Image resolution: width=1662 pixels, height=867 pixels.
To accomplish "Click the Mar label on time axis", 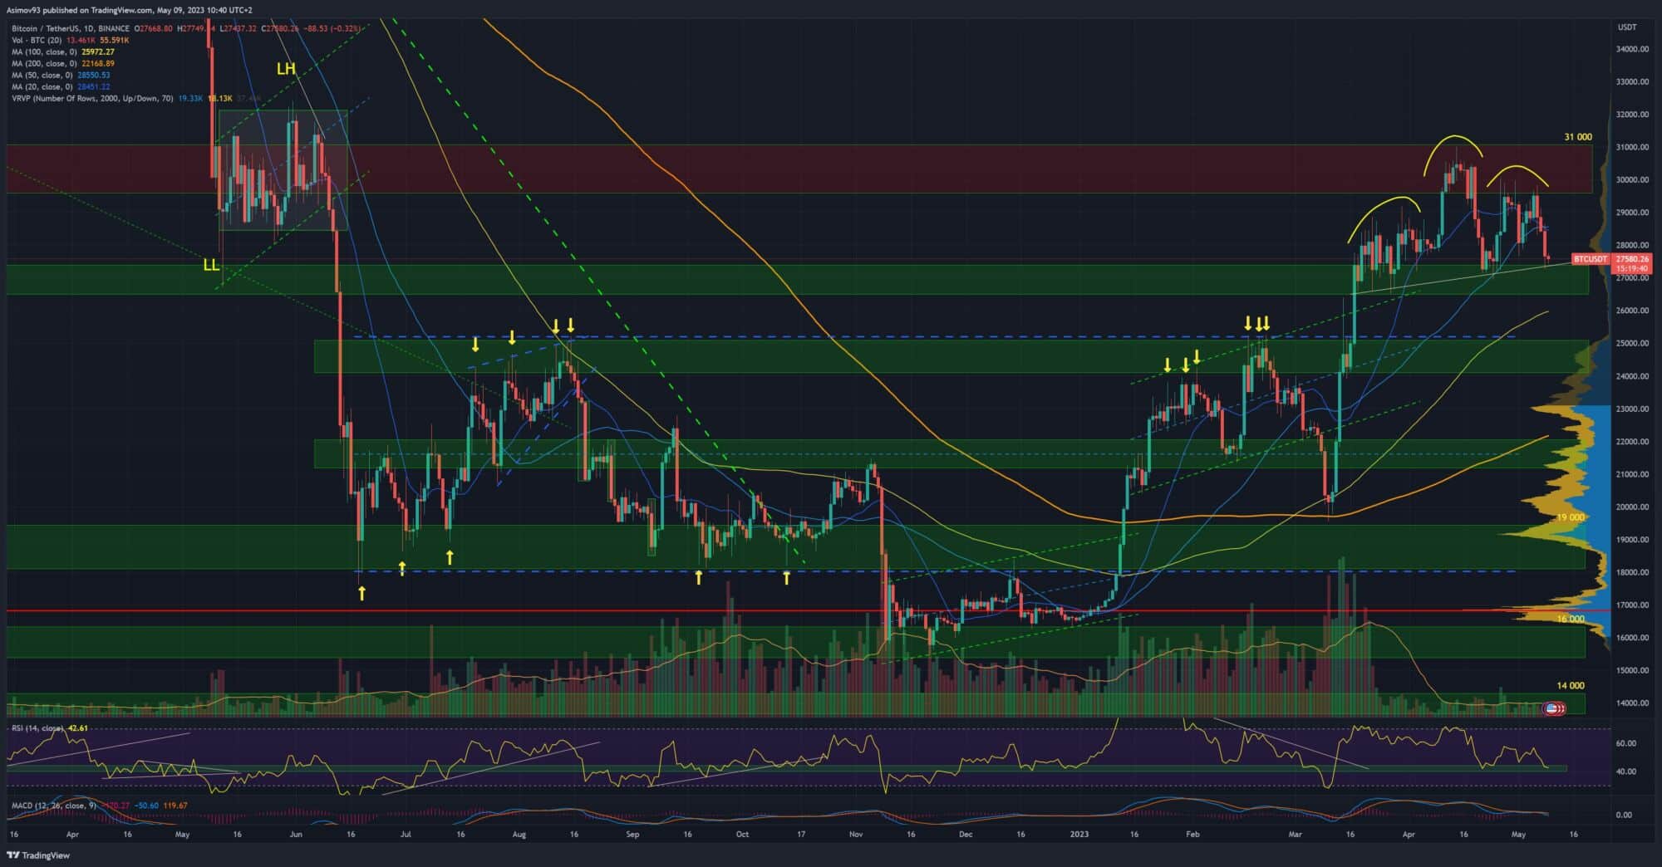I will coord(1295,835).
